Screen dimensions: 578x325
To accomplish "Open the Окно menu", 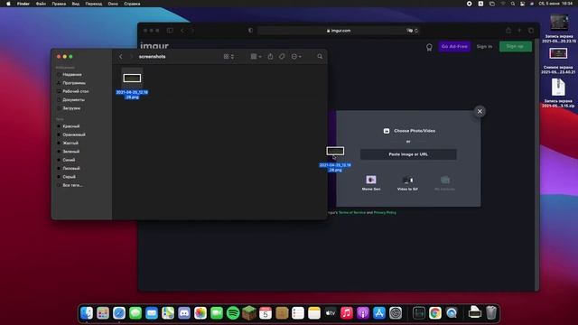I will [x=113, y=4].
